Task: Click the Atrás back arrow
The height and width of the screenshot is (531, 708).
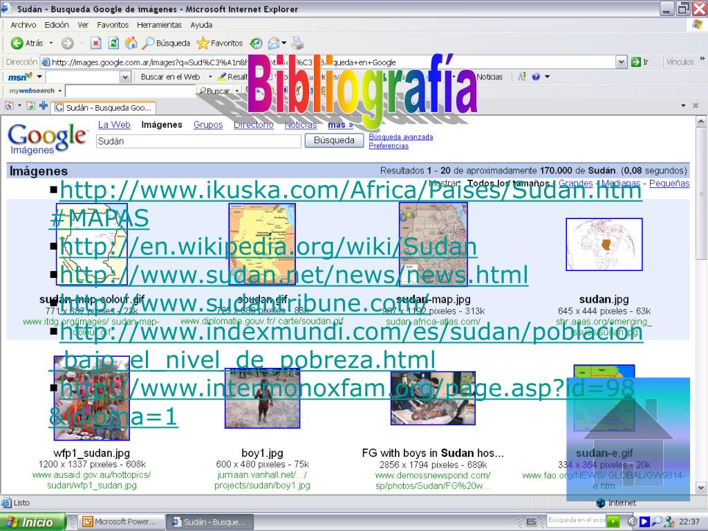Action: (x=17, y=44)
